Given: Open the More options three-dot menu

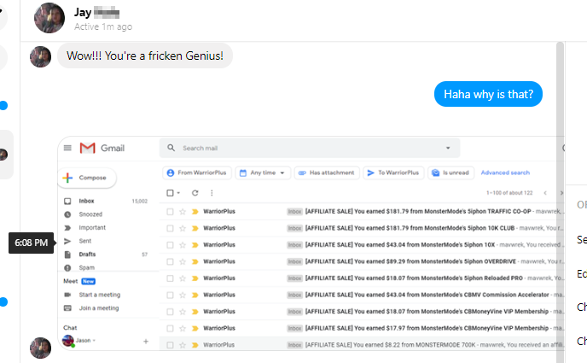Looking at the screenshot, I should click(x=212, y=193).
